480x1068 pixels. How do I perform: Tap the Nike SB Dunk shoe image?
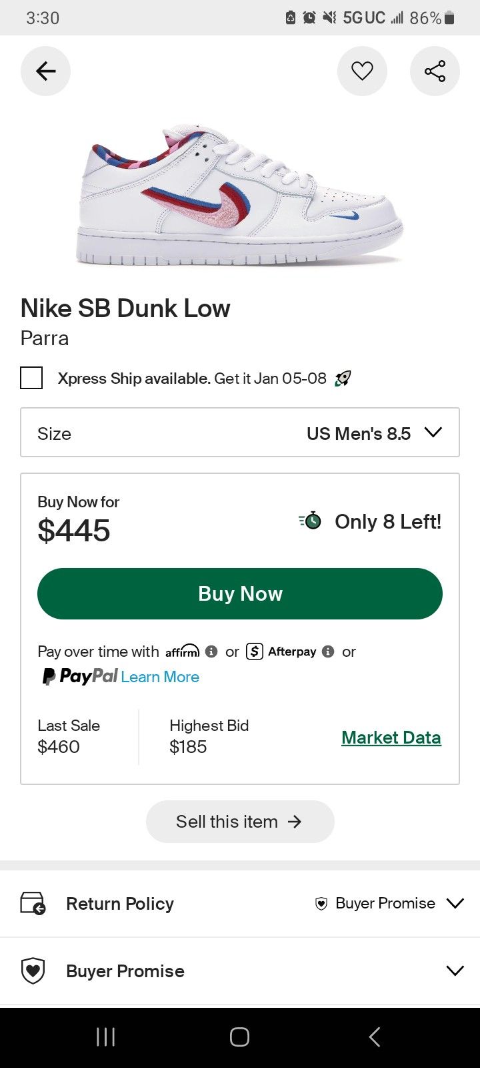(x=240, y=195)
